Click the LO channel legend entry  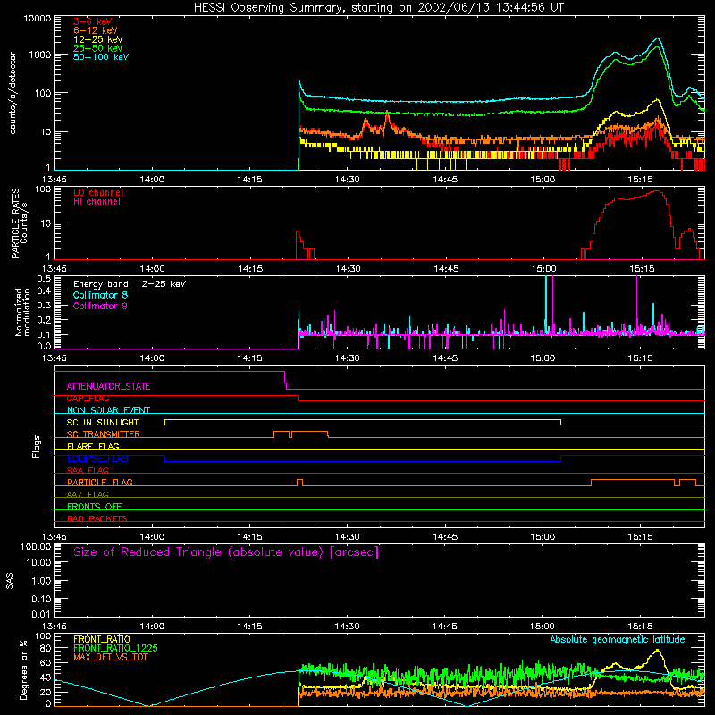coord(98,192)
